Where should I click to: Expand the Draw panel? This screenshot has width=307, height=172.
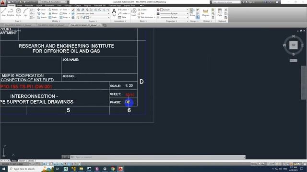[x=18, y=21]
